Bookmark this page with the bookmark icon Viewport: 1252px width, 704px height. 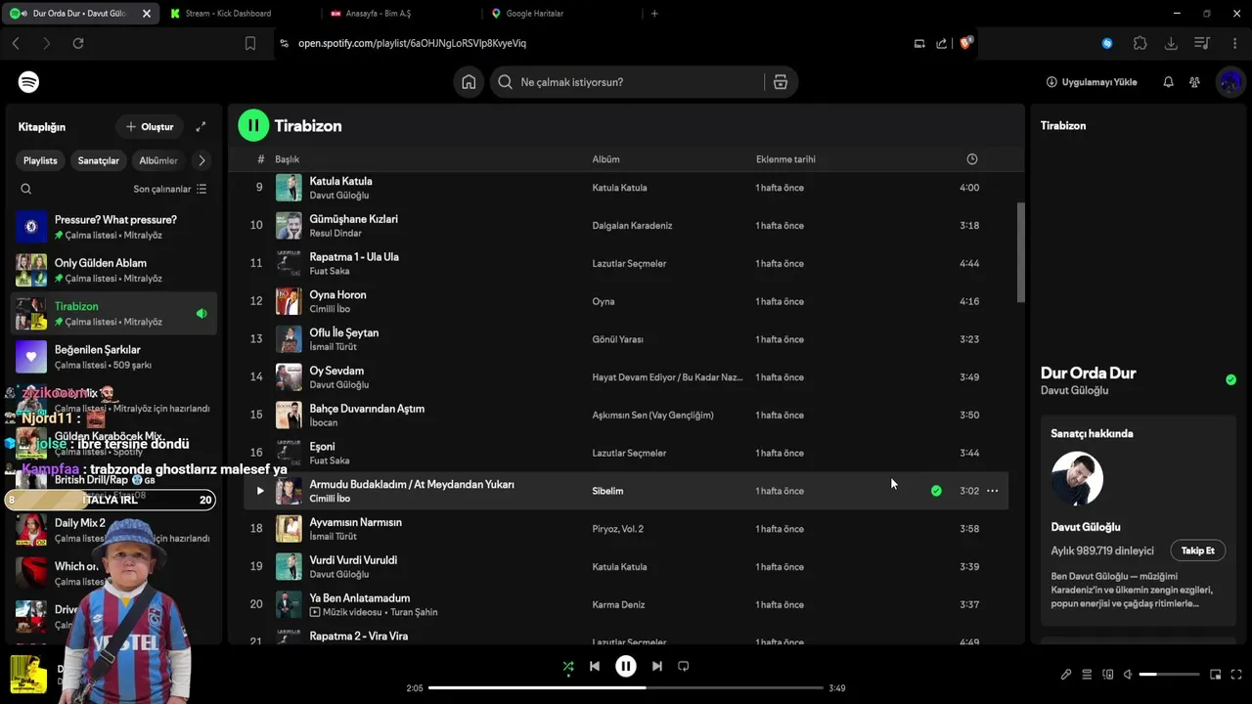(250, 43)
